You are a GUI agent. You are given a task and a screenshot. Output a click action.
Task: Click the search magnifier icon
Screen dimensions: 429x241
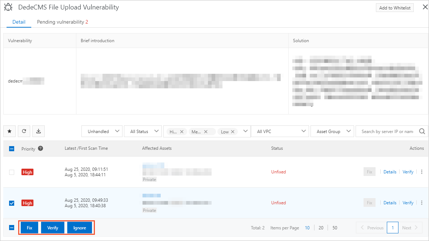click(x=422, y=132)
